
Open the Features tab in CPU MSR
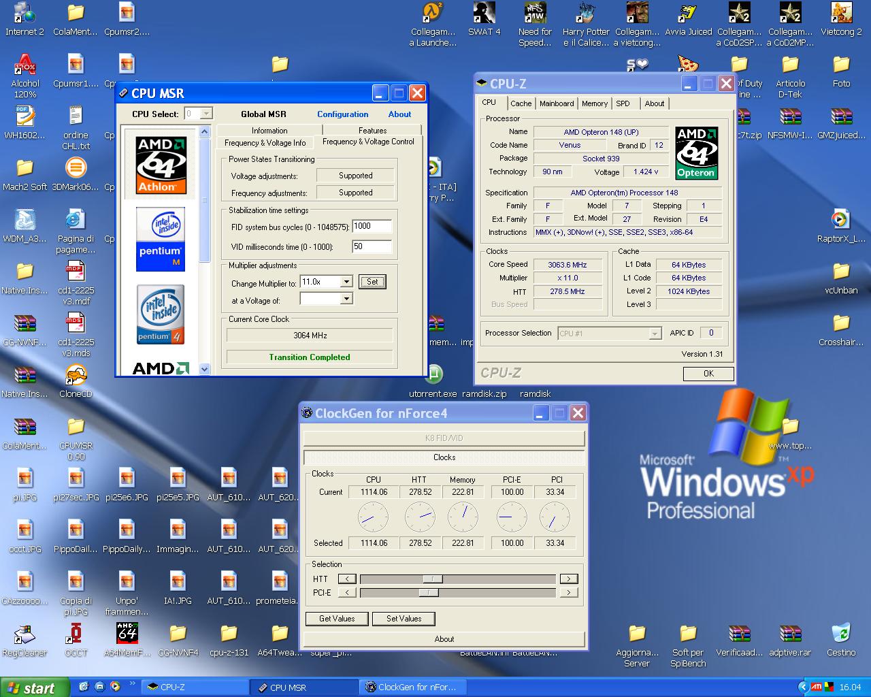tap(372, 131)
